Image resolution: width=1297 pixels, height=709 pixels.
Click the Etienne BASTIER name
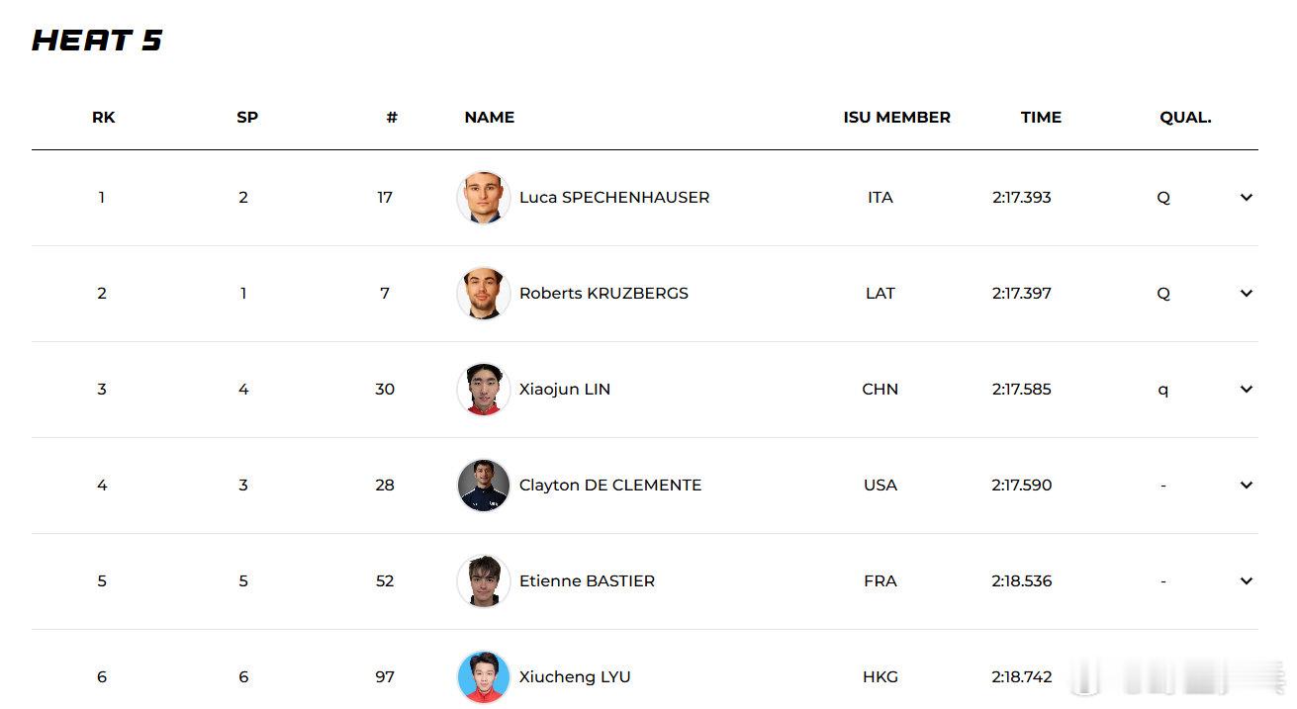click(587, 581)
